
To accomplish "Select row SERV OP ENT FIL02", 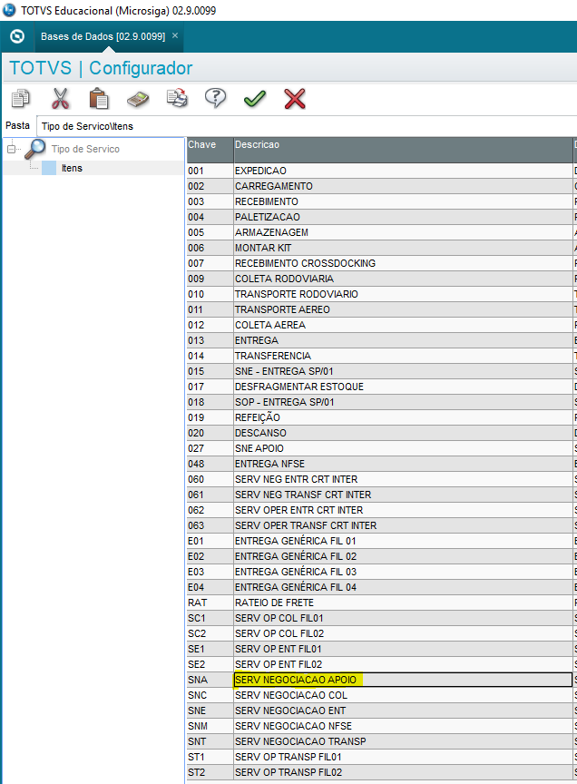I will (380, 664).
